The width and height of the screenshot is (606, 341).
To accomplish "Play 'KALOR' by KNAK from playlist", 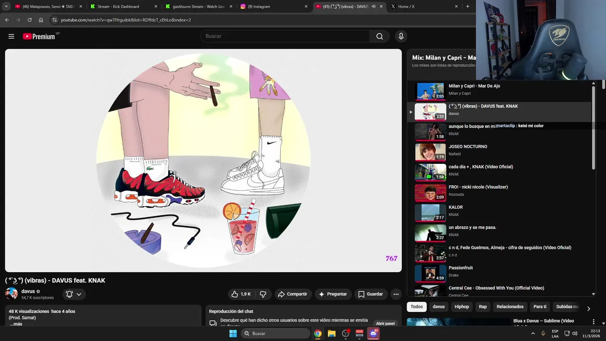I will point(499,213).
